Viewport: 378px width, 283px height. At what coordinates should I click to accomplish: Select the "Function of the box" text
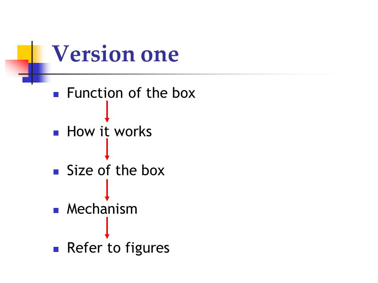point(131,93)
